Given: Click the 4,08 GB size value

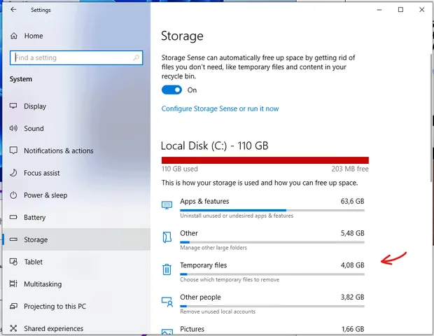Looking at the screenshot, I should coord(352,265).
